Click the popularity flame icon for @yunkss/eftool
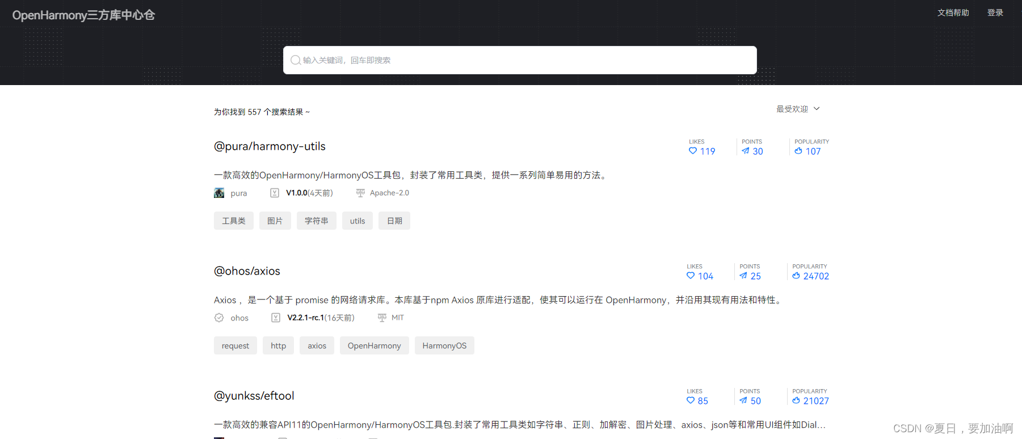The height and width of the screenshot is (439, 1022). (x=796, y=400)
